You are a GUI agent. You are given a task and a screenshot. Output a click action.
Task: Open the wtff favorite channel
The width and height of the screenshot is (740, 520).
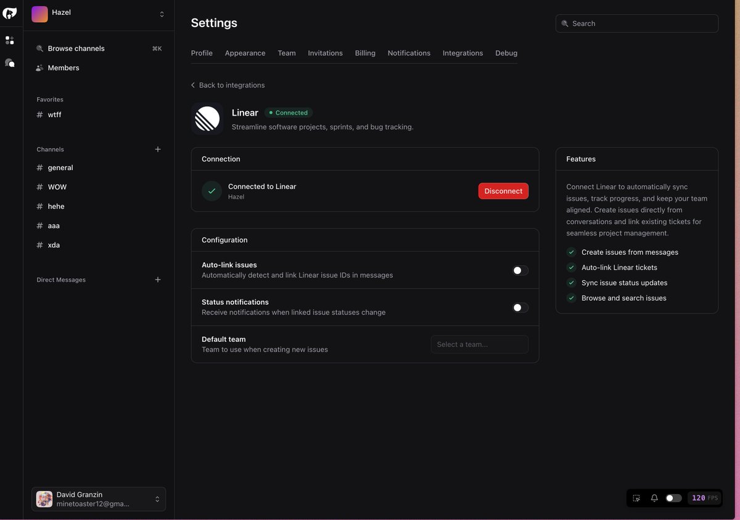pyautogui.click(x=99, y=115)
